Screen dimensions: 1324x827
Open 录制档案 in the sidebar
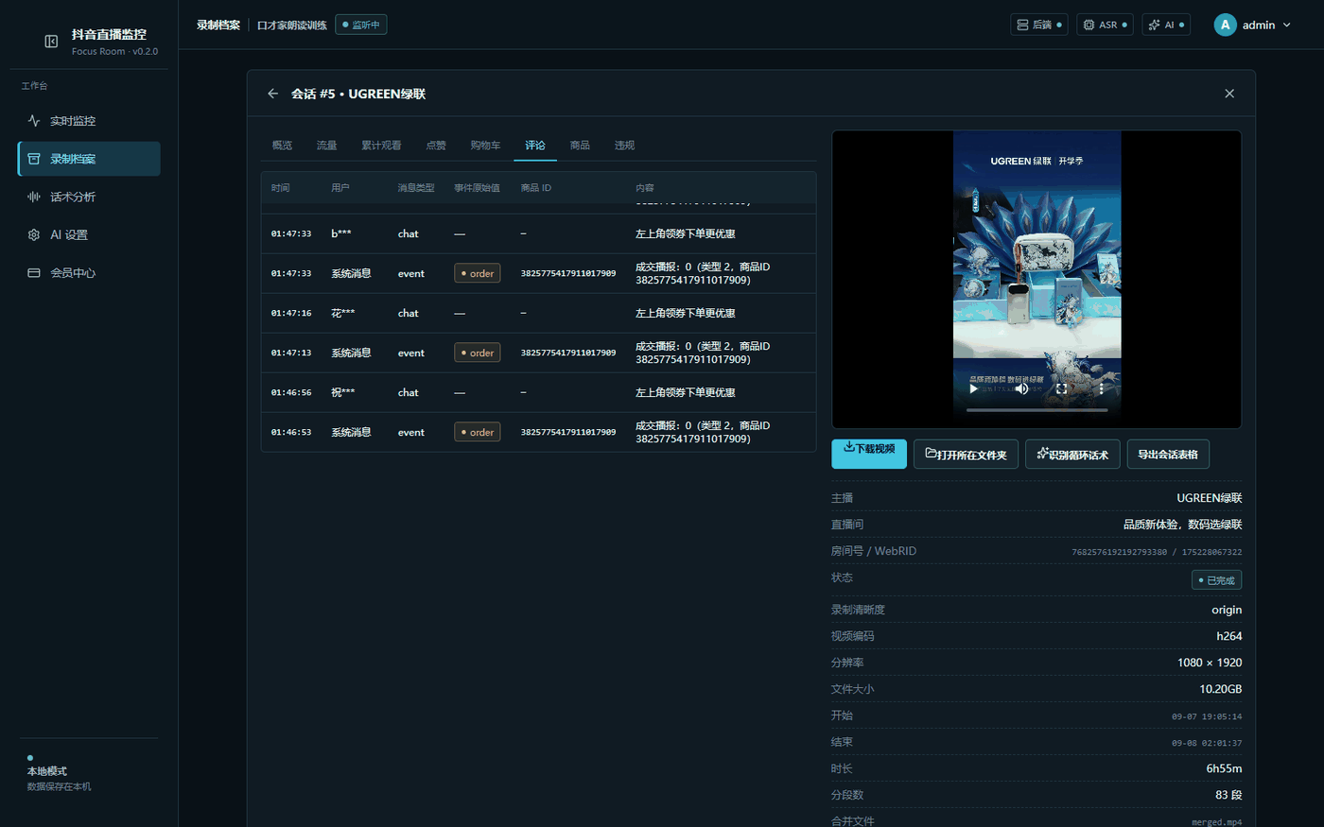click(89, 159)
